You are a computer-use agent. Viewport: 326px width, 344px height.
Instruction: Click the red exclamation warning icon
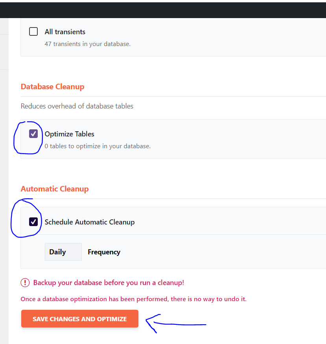(x=25, y=283)
